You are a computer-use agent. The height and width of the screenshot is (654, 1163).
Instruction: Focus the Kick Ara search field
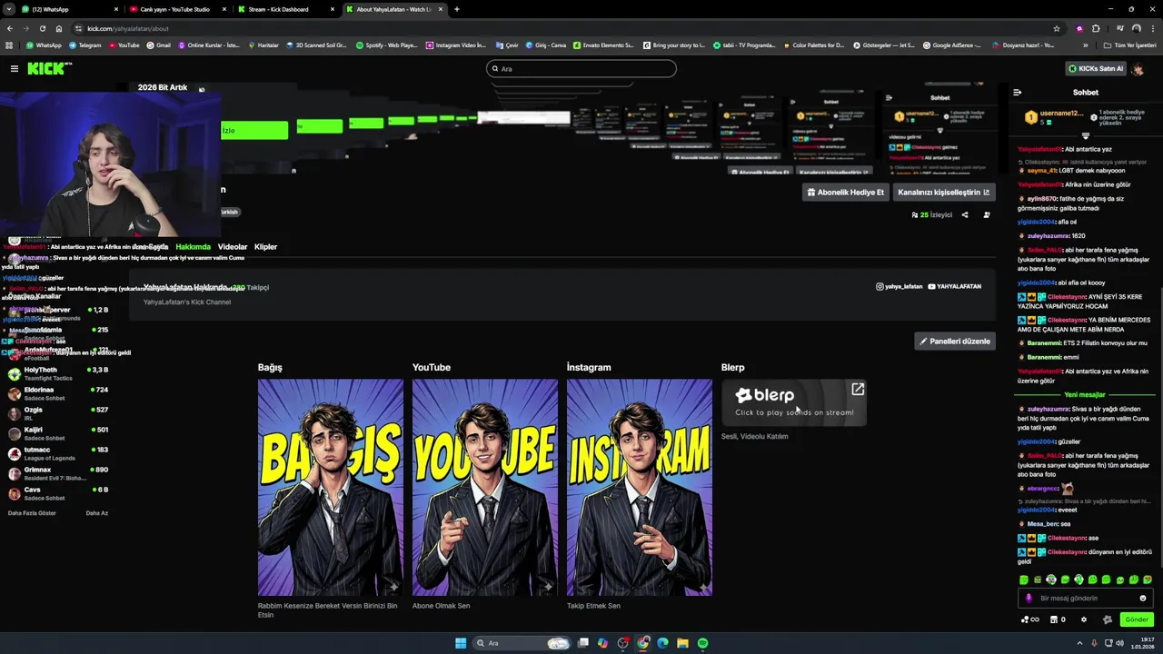coord(581,68)
